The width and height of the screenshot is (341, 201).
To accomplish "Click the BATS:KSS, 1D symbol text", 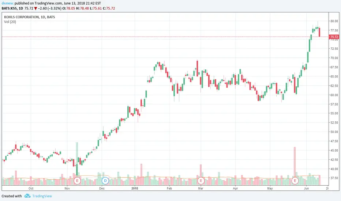I will [12, 8].
